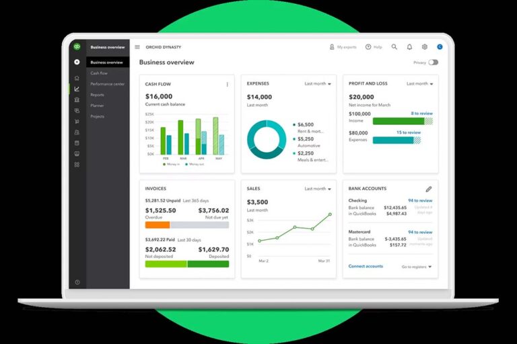
Task: Open the people contacts sidebar icon
Action: 77,132
